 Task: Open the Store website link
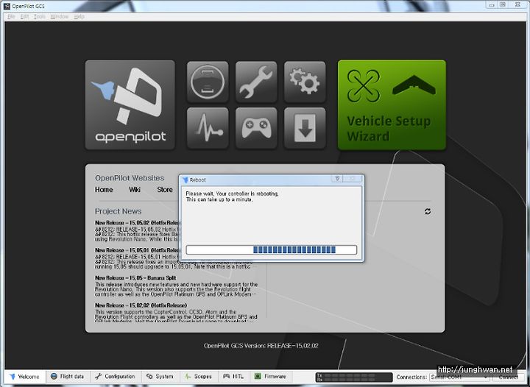click(165, 189)
